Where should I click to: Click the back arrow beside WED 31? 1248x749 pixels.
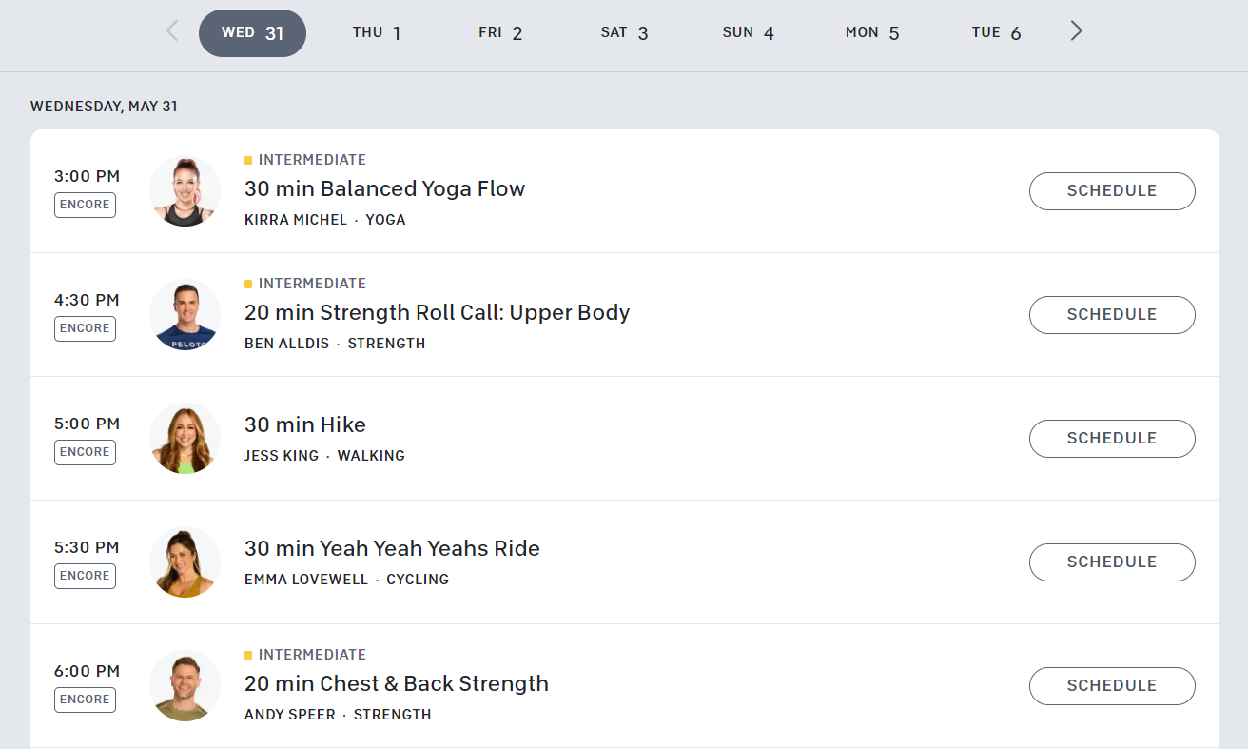[x=171, y=30]
